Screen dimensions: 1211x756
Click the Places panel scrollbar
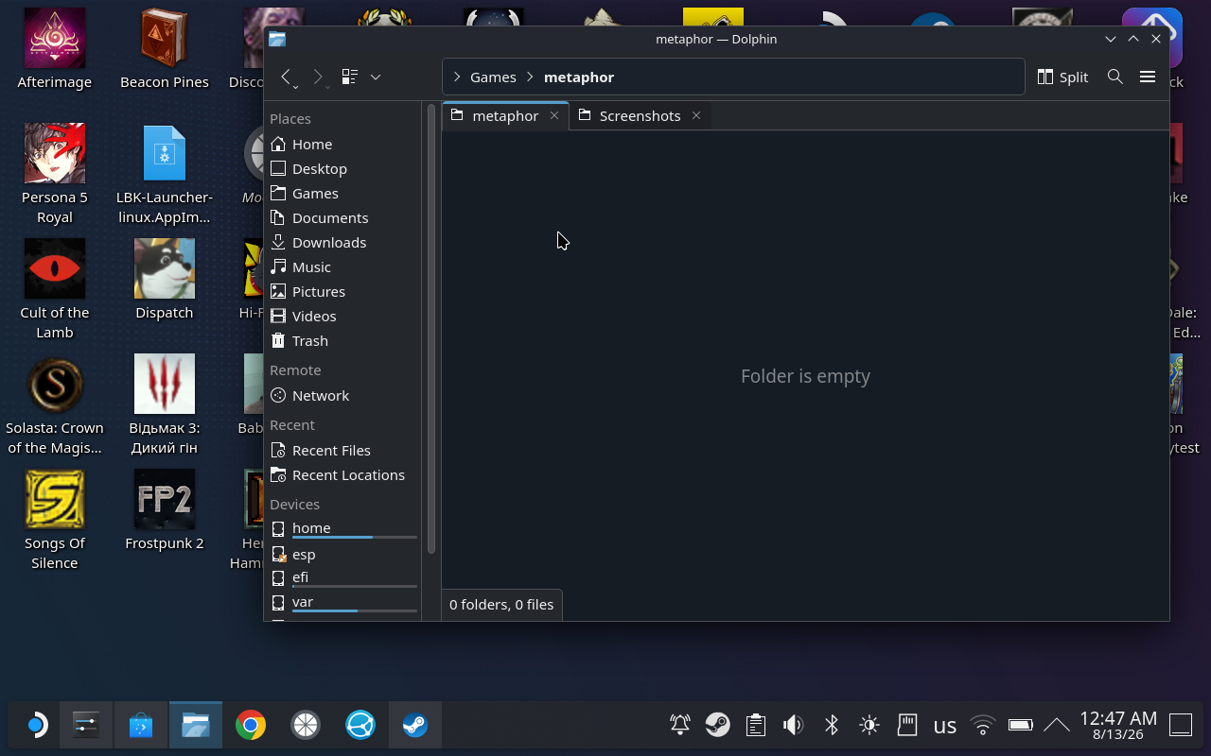click(x=431, y=329)
